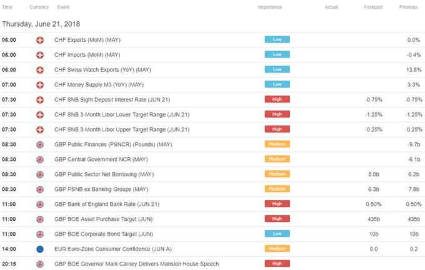
Task: Click the Swiss flag beside SNB Sight Deposit Rate
Action: coord(40,100)
